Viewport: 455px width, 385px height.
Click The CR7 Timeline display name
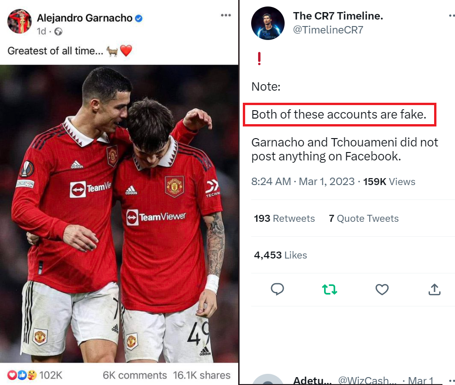tap(338, 16)
